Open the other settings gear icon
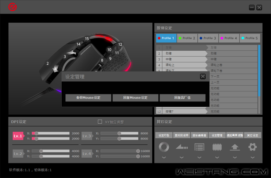Screen dimensions: 271x178 pos(252,147)
